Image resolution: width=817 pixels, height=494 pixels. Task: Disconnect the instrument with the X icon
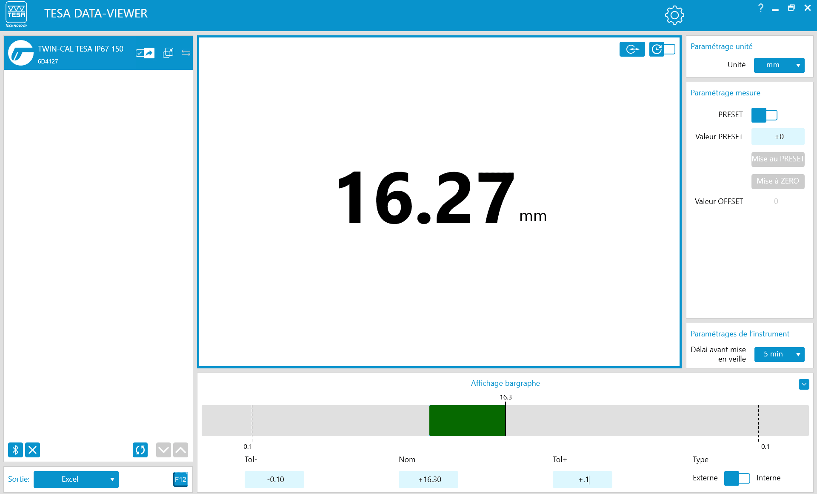tap(32, 450)
